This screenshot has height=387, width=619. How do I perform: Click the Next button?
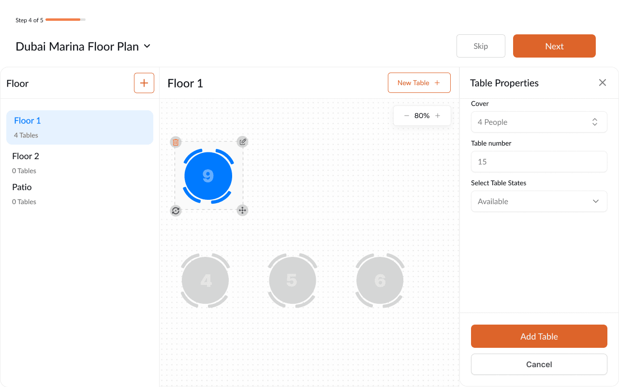pyautogui.click(x=554, y=45)
